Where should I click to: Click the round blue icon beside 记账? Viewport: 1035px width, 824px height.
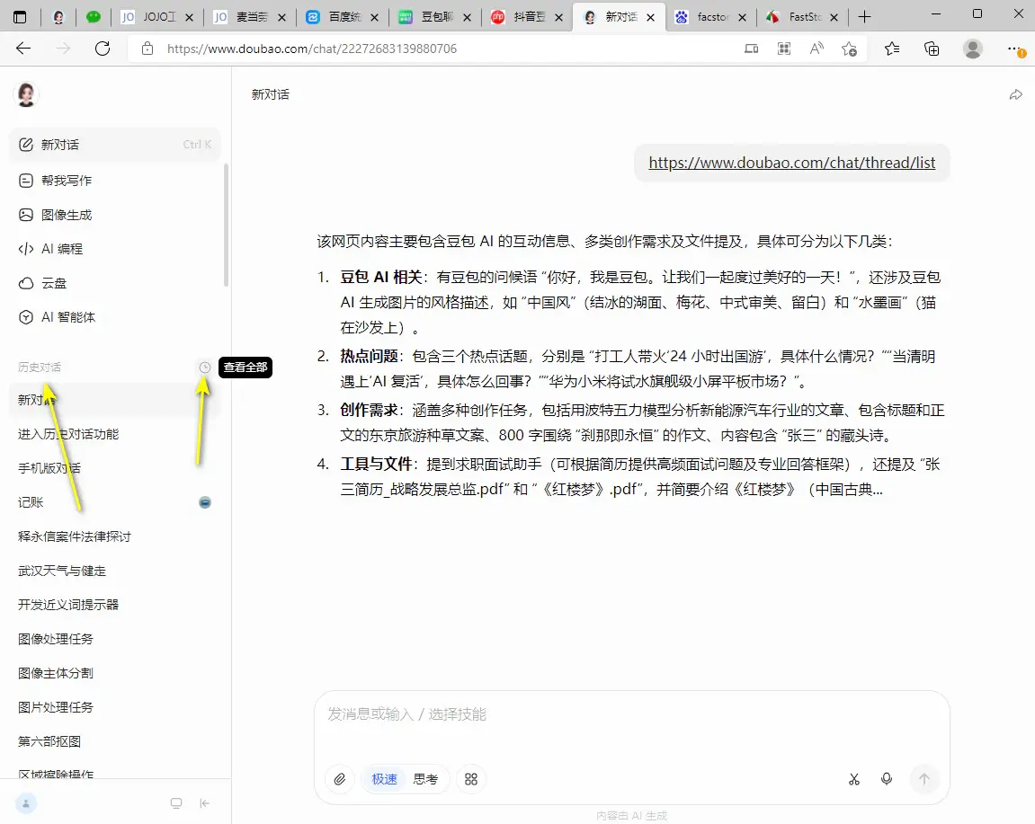(205, 502)
